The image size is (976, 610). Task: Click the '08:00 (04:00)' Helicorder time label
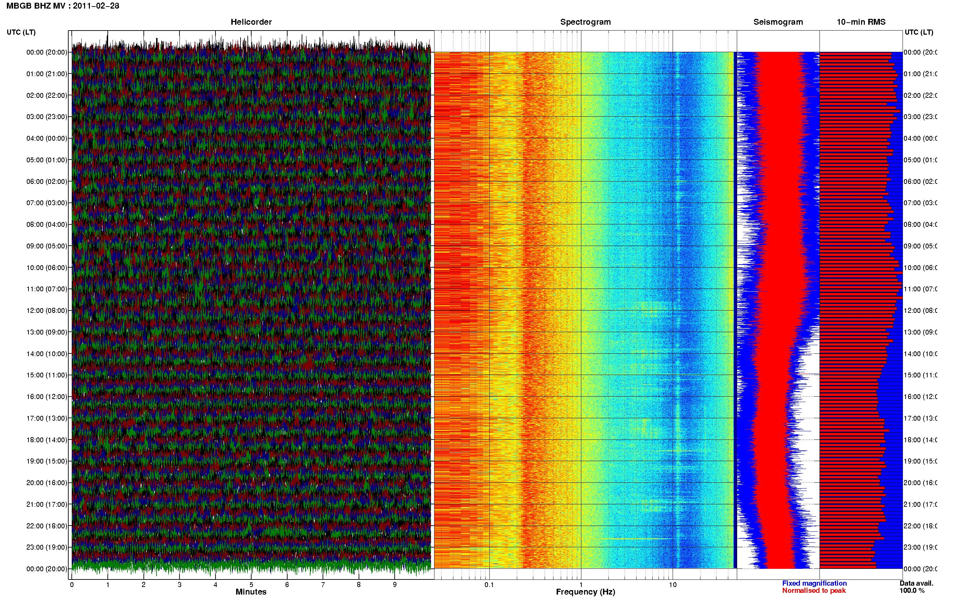pyautogui.click(x=47, y=224)
